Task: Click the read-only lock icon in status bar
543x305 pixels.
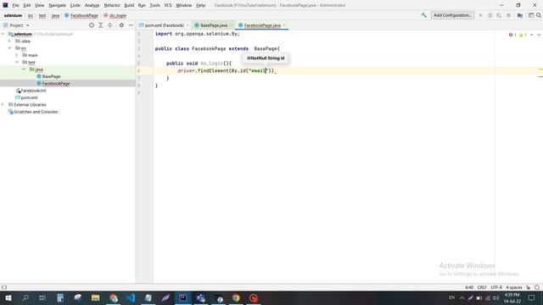Action: click(x=528, y=287)
